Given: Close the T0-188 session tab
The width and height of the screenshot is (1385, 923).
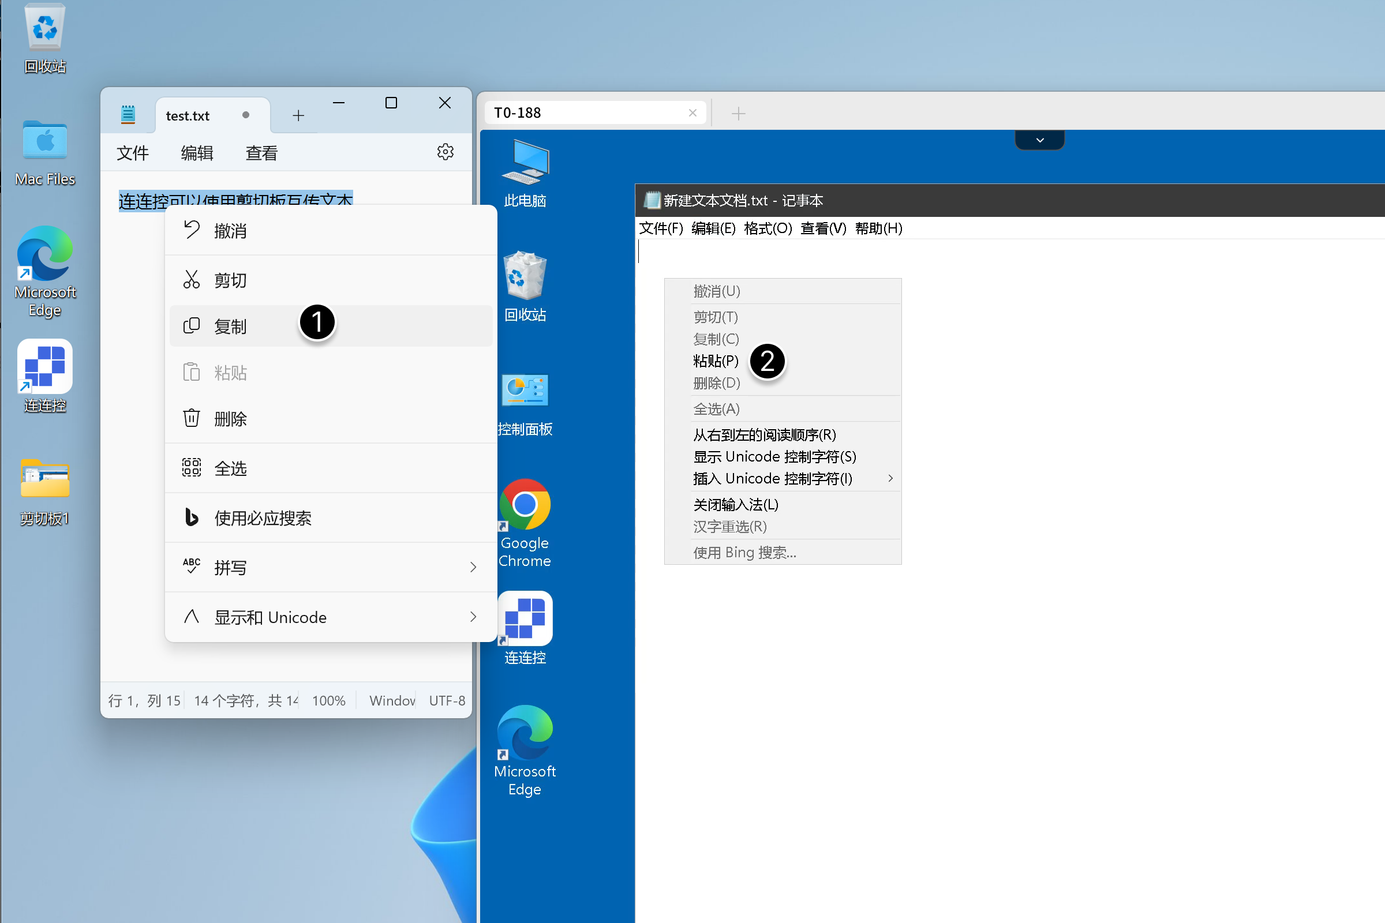Looking at the screenshot, I should (692, 112).
